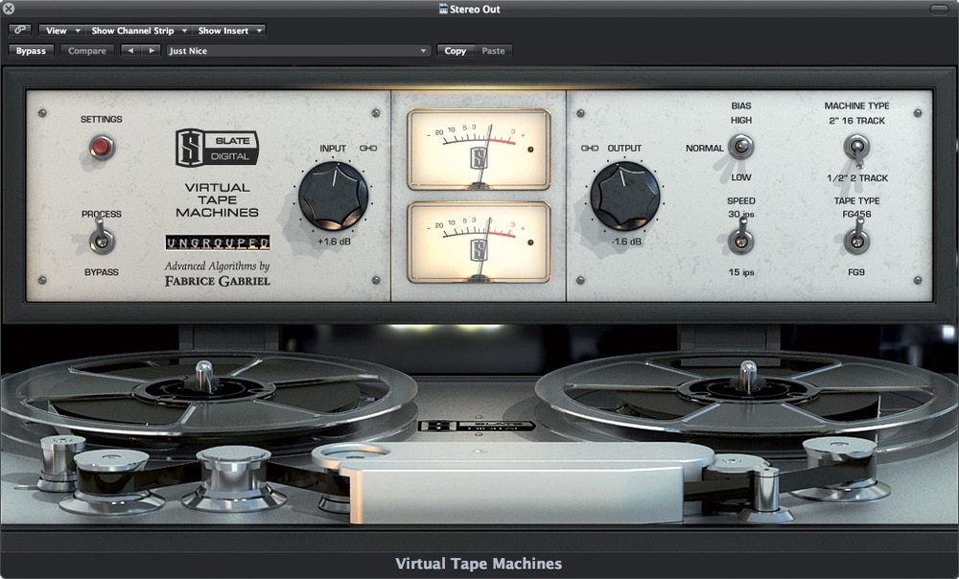Click the Fabrice Gabriel credit text

tap(217, 281)
